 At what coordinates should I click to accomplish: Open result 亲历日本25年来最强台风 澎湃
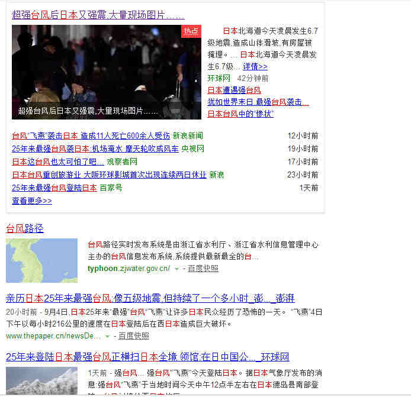pyautogui.click(x=150, y=298)
